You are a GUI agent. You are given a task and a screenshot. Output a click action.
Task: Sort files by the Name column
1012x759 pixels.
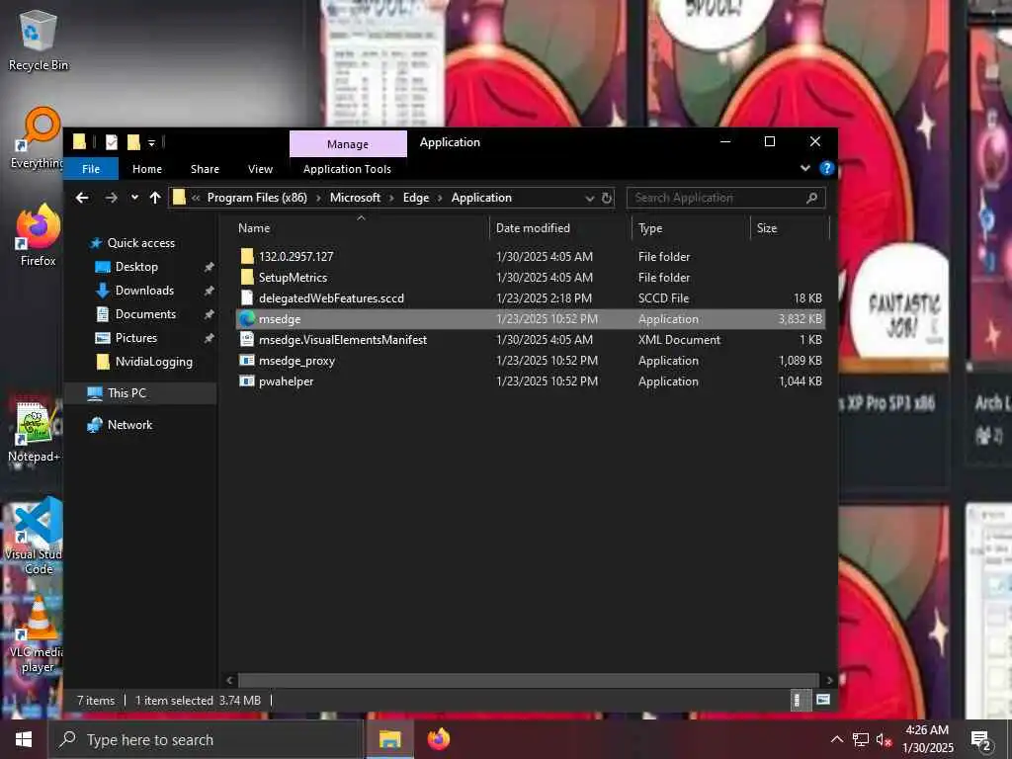[362, 228]
